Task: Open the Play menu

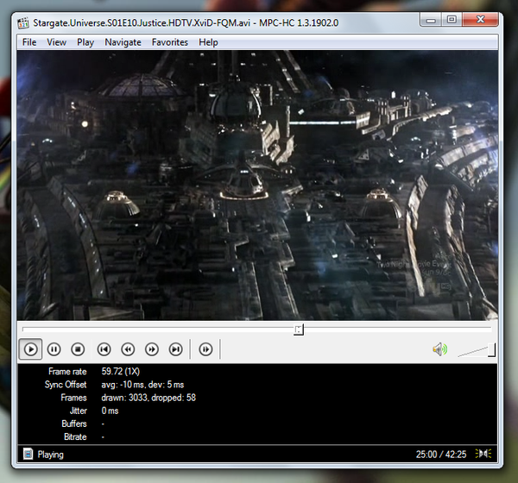Action: pyautogui.click(x=85, y=42)
